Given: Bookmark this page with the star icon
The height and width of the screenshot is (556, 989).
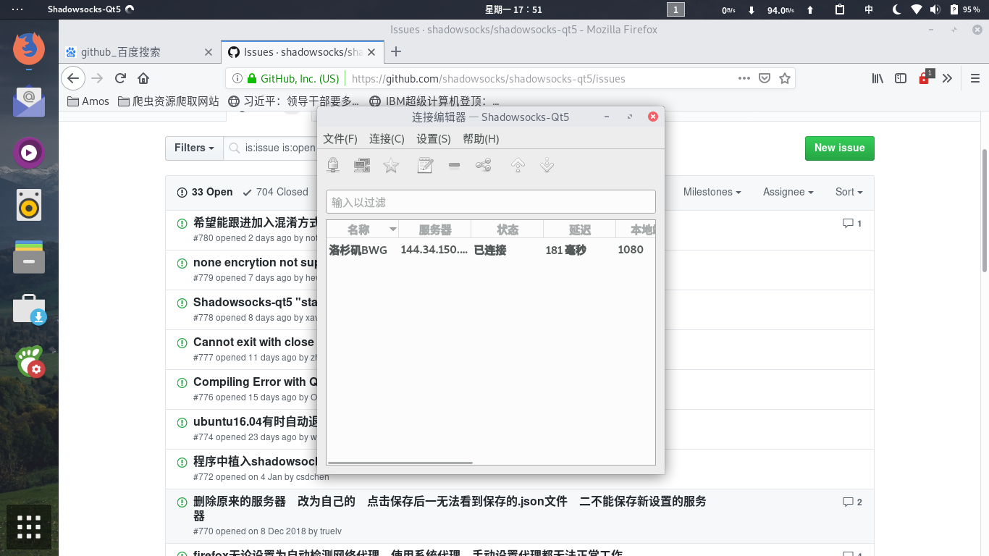Looking at the screenshot, I should pyautogui.click(x=785, y=78).
